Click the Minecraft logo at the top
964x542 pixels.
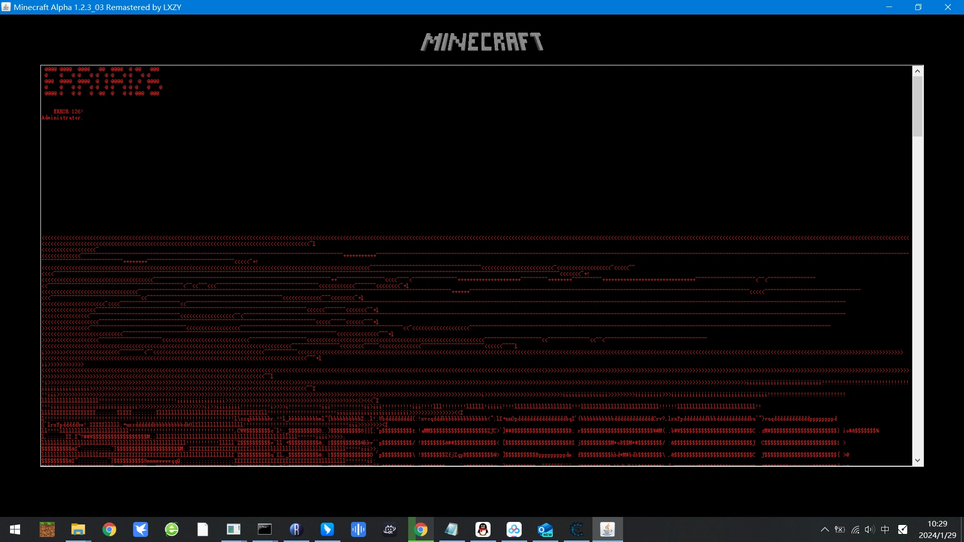coord(482,42)
